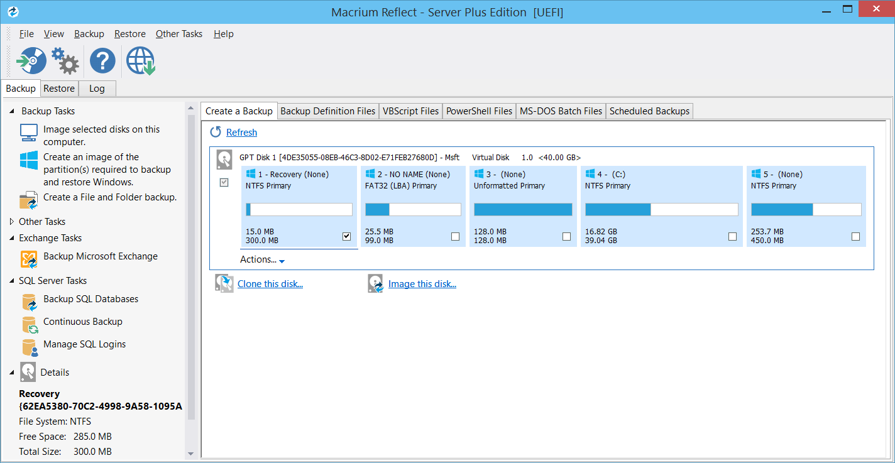
Task: Click the Help question mark toolbar icon
Action: (x=102, y=60)
